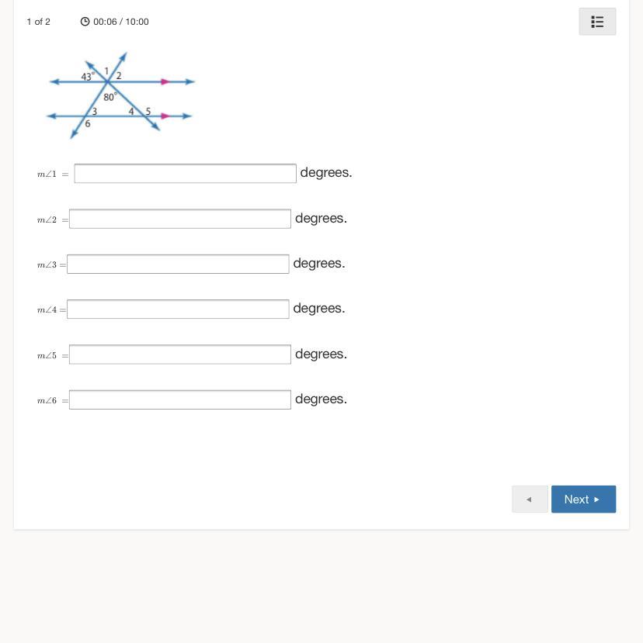The height and width of the screenshot is (643, 643).
Task: Click the "1 of 2" question counter
Action: 38,22
